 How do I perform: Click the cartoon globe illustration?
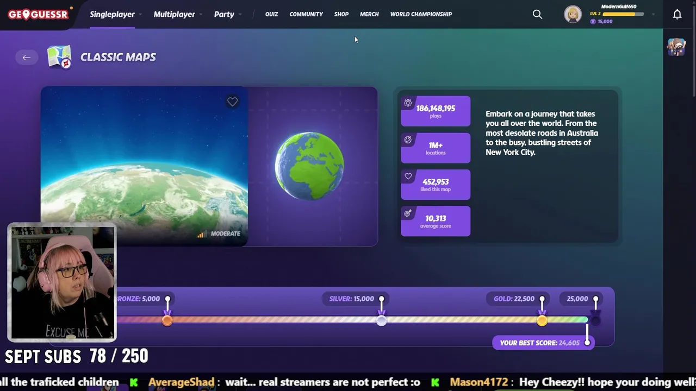pos(309,166)
